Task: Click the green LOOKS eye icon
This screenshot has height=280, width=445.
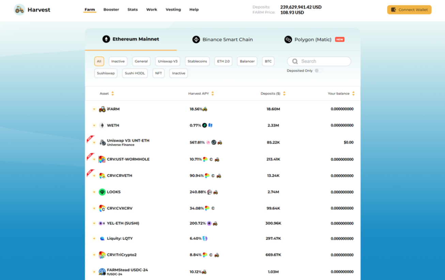Action: point(102,192)
